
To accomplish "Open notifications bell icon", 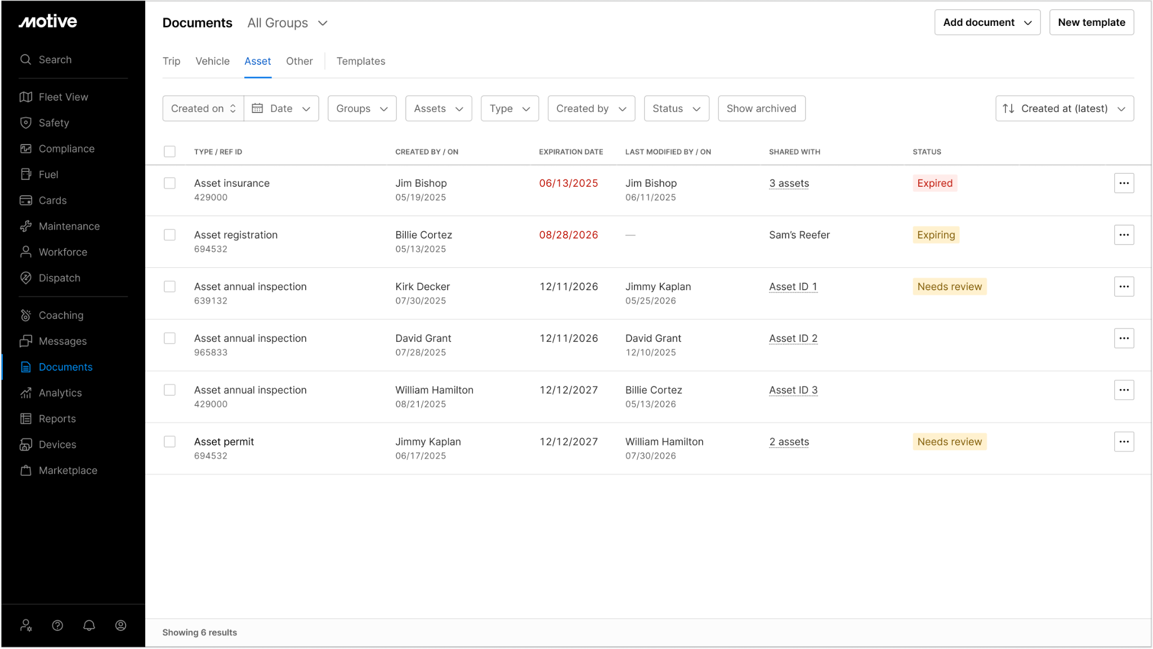I will point(89,625).
